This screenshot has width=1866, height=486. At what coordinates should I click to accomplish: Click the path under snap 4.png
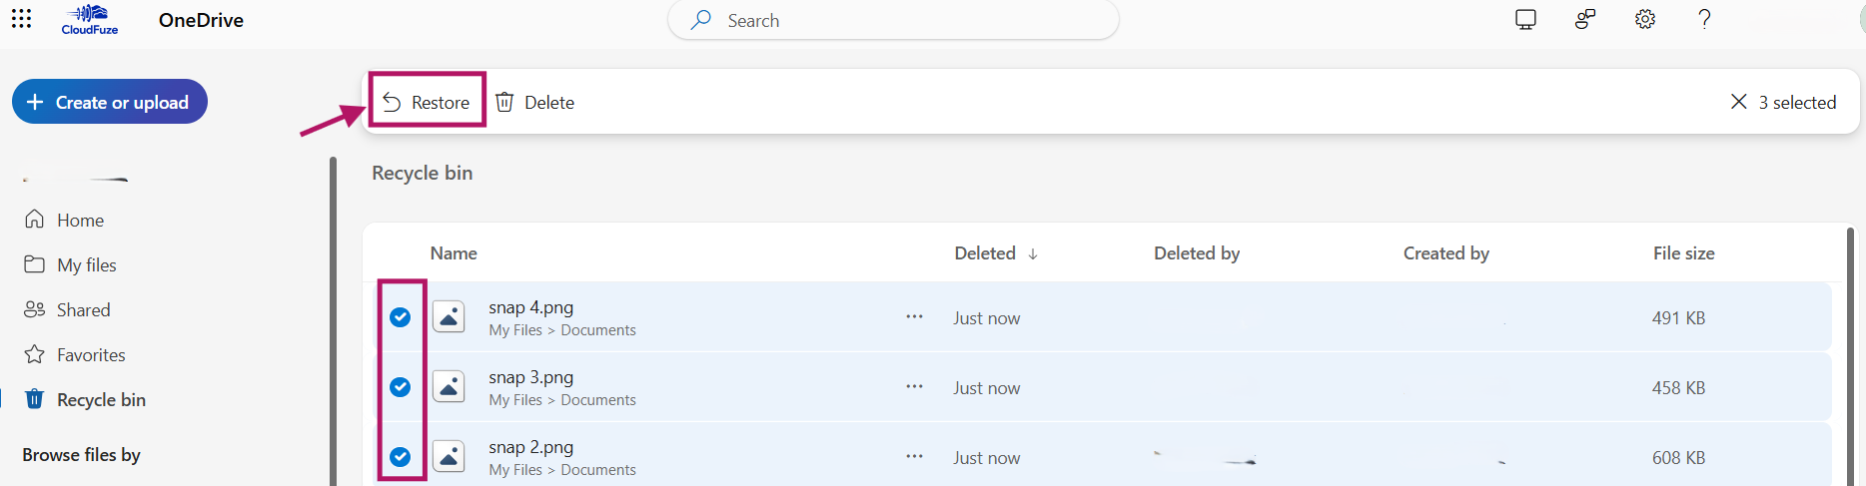pyautogui.click(x=561, y=330)
